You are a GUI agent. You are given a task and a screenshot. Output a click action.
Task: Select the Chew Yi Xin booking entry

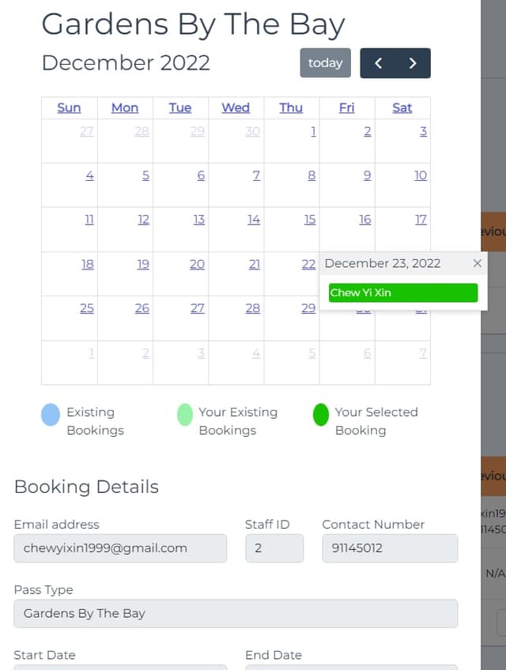point(403,292)
